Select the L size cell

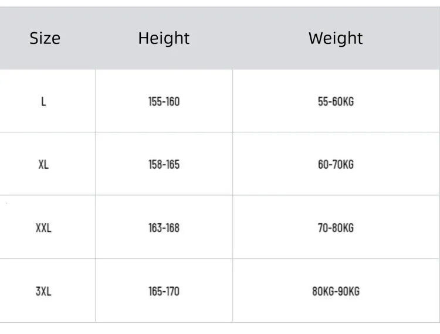tap(43, 101)
